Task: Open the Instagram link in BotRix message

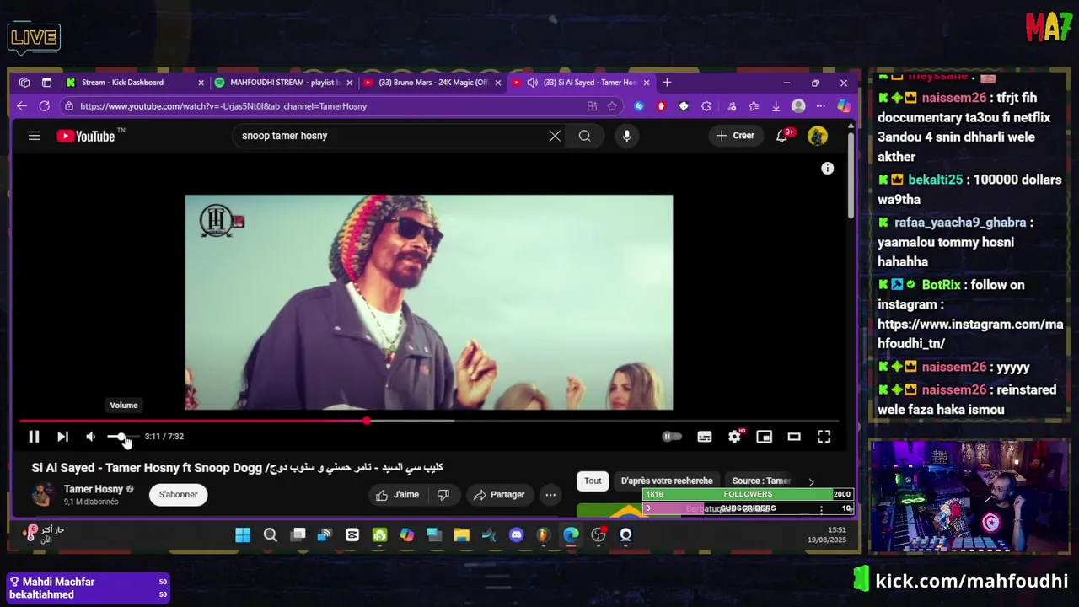Action: (970, 334)
